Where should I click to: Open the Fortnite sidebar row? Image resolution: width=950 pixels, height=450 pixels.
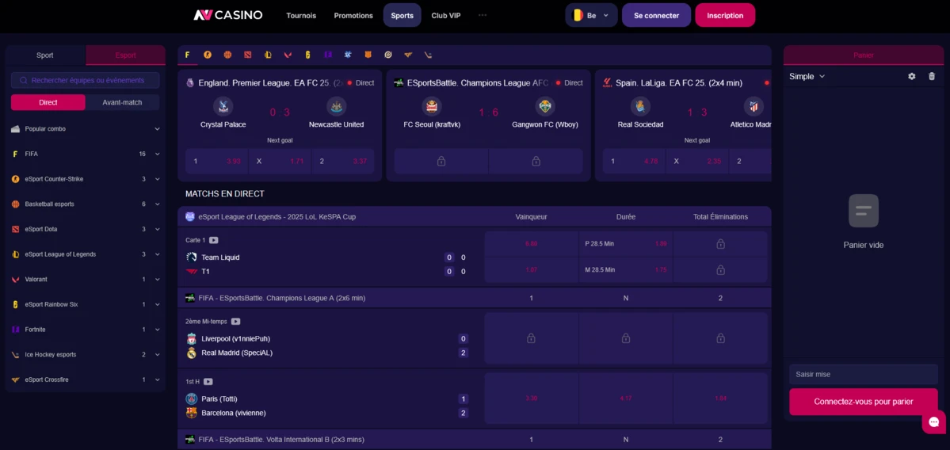pyautogui.click(x=86, y=330)
